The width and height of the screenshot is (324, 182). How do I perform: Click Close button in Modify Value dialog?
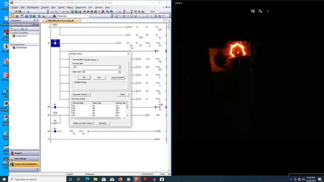[x=123, y=95]
